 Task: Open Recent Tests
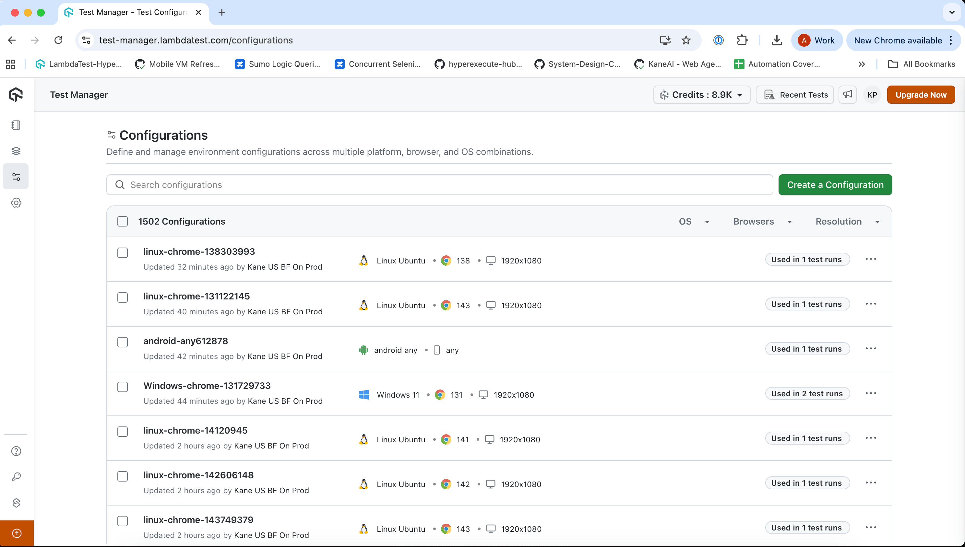[x=795, y=94]
